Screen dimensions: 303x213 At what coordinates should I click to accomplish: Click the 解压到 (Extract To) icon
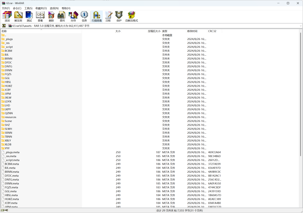tap(18, 17)
